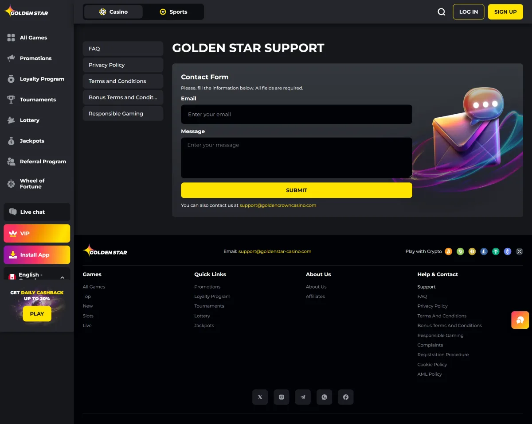Open footer Complaints link

tap(430, 345)
